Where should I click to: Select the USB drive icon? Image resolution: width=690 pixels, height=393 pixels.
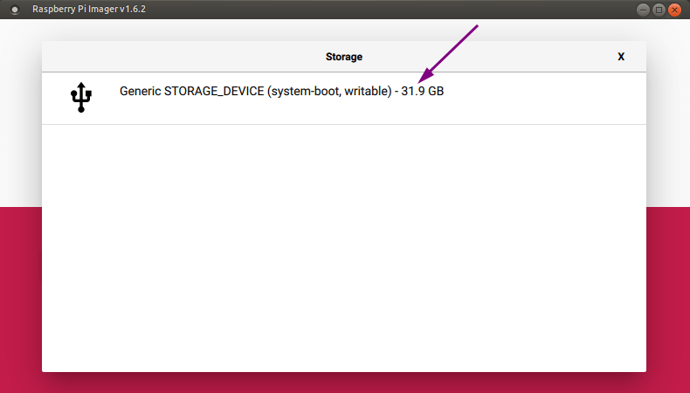point(81,97)
